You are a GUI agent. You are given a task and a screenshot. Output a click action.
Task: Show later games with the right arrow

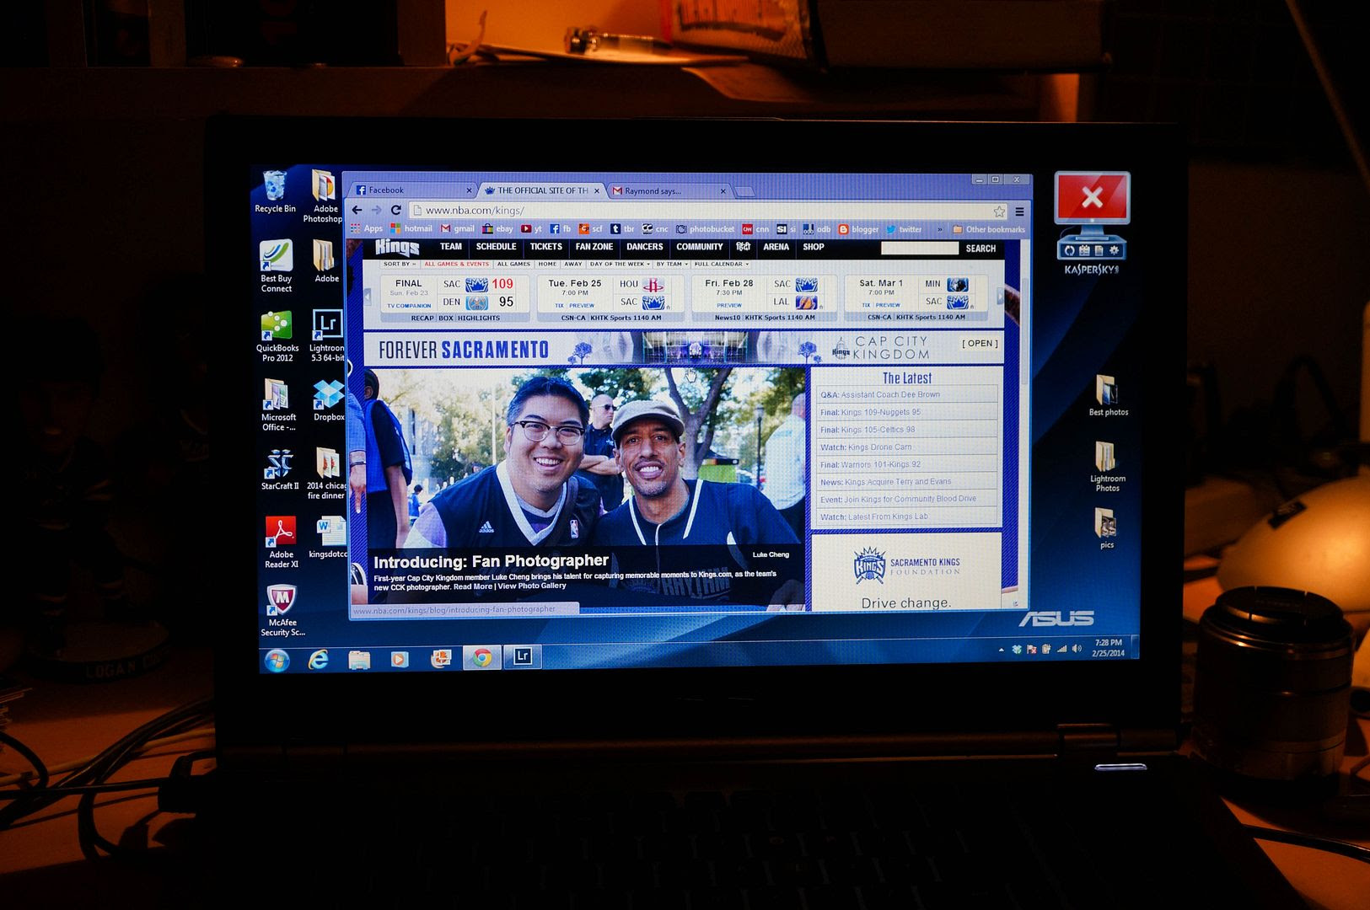tap(1001, 296)
